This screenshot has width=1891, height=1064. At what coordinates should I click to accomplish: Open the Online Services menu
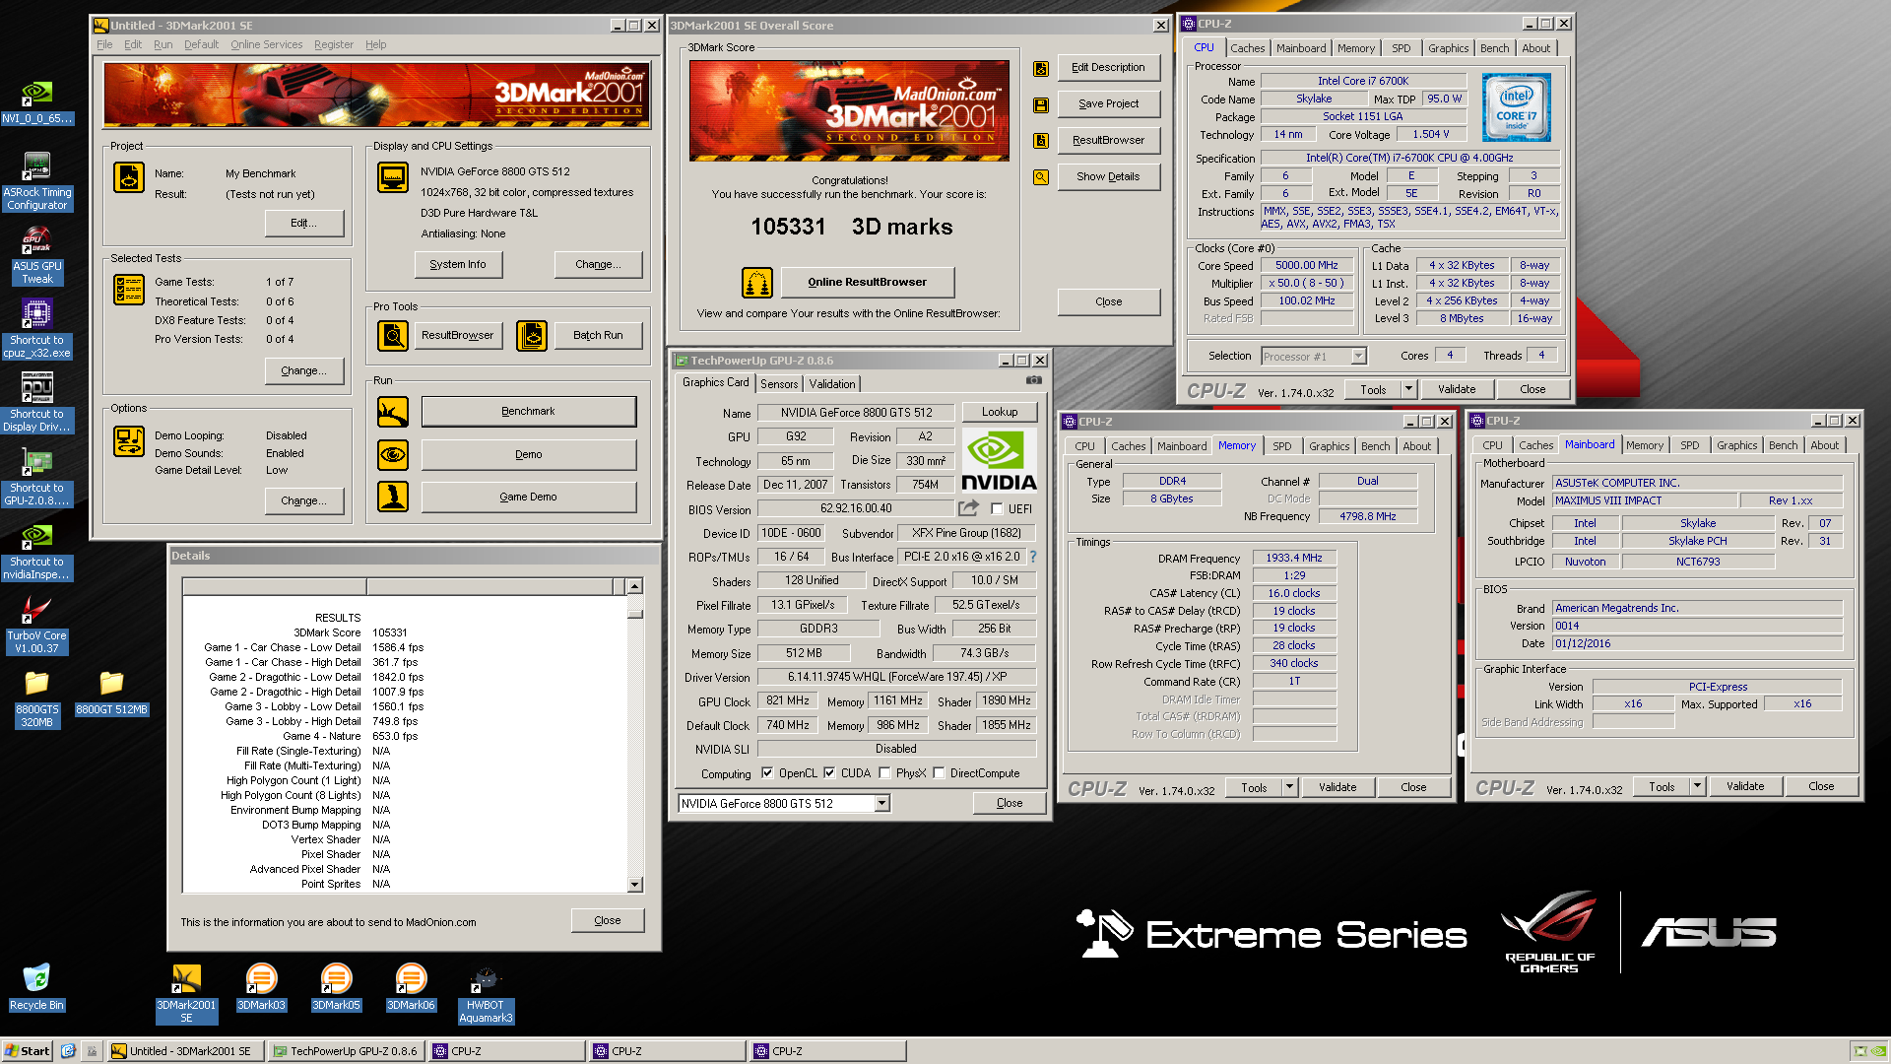click(266, 44)
